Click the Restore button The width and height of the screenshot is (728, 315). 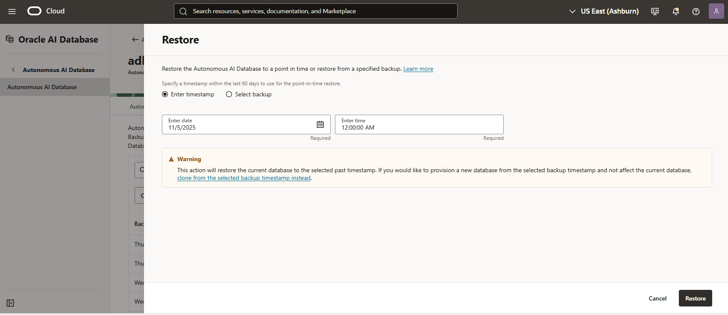(x=696, y=298)
